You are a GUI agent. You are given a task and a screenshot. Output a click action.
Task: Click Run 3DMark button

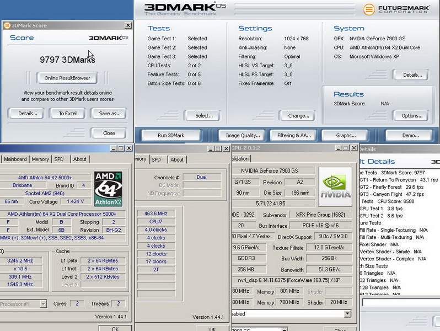point(171,135)
